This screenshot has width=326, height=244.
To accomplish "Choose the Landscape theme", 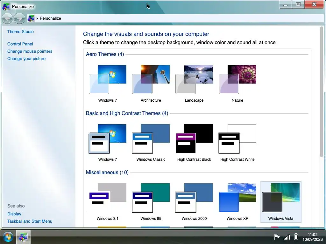I will coord(194,84).
